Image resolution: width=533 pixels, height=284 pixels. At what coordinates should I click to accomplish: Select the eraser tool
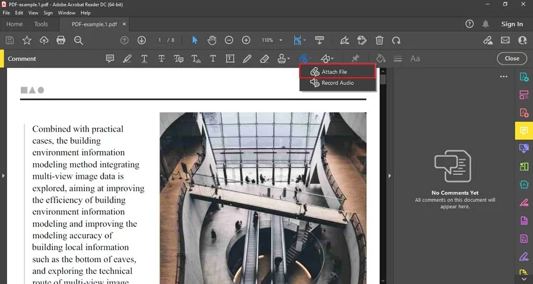[264, 58]
